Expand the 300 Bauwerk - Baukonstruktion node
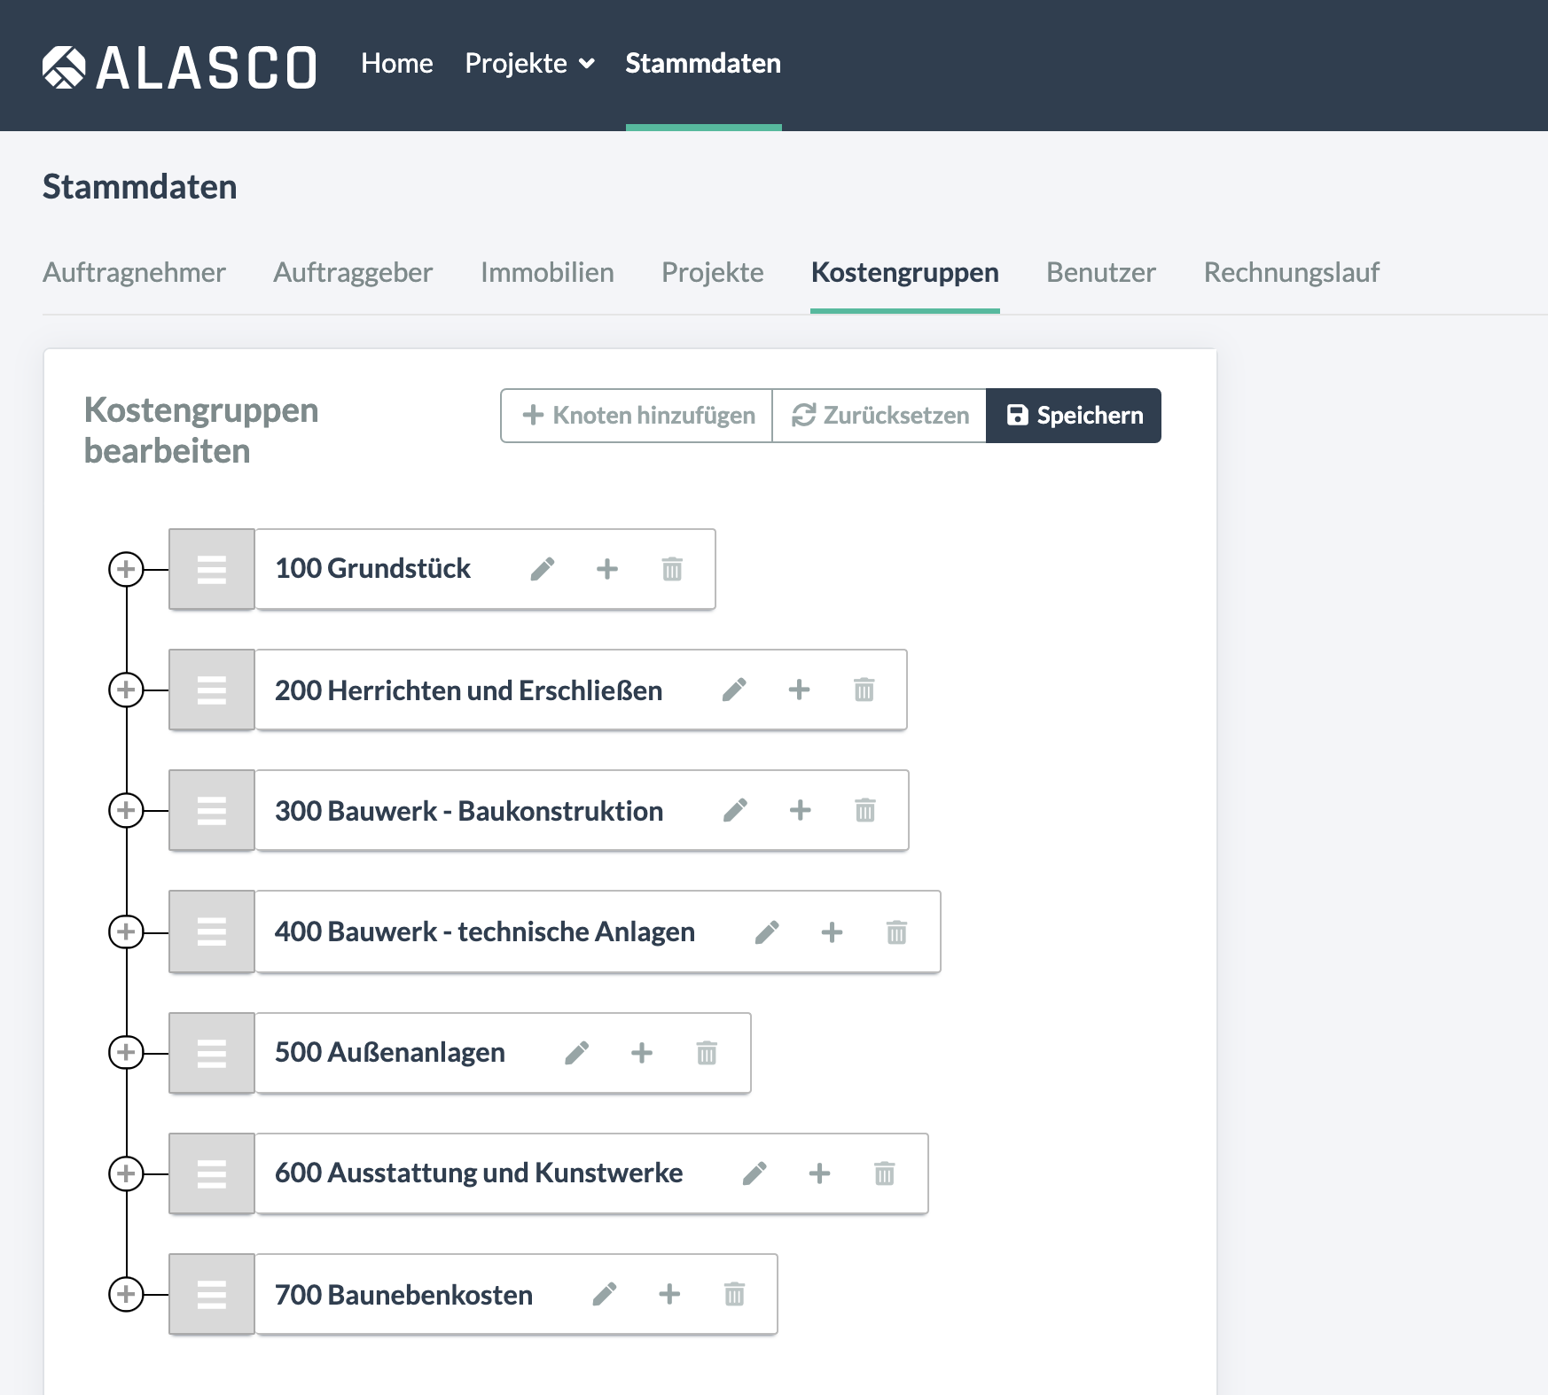 tap(126, 810)
